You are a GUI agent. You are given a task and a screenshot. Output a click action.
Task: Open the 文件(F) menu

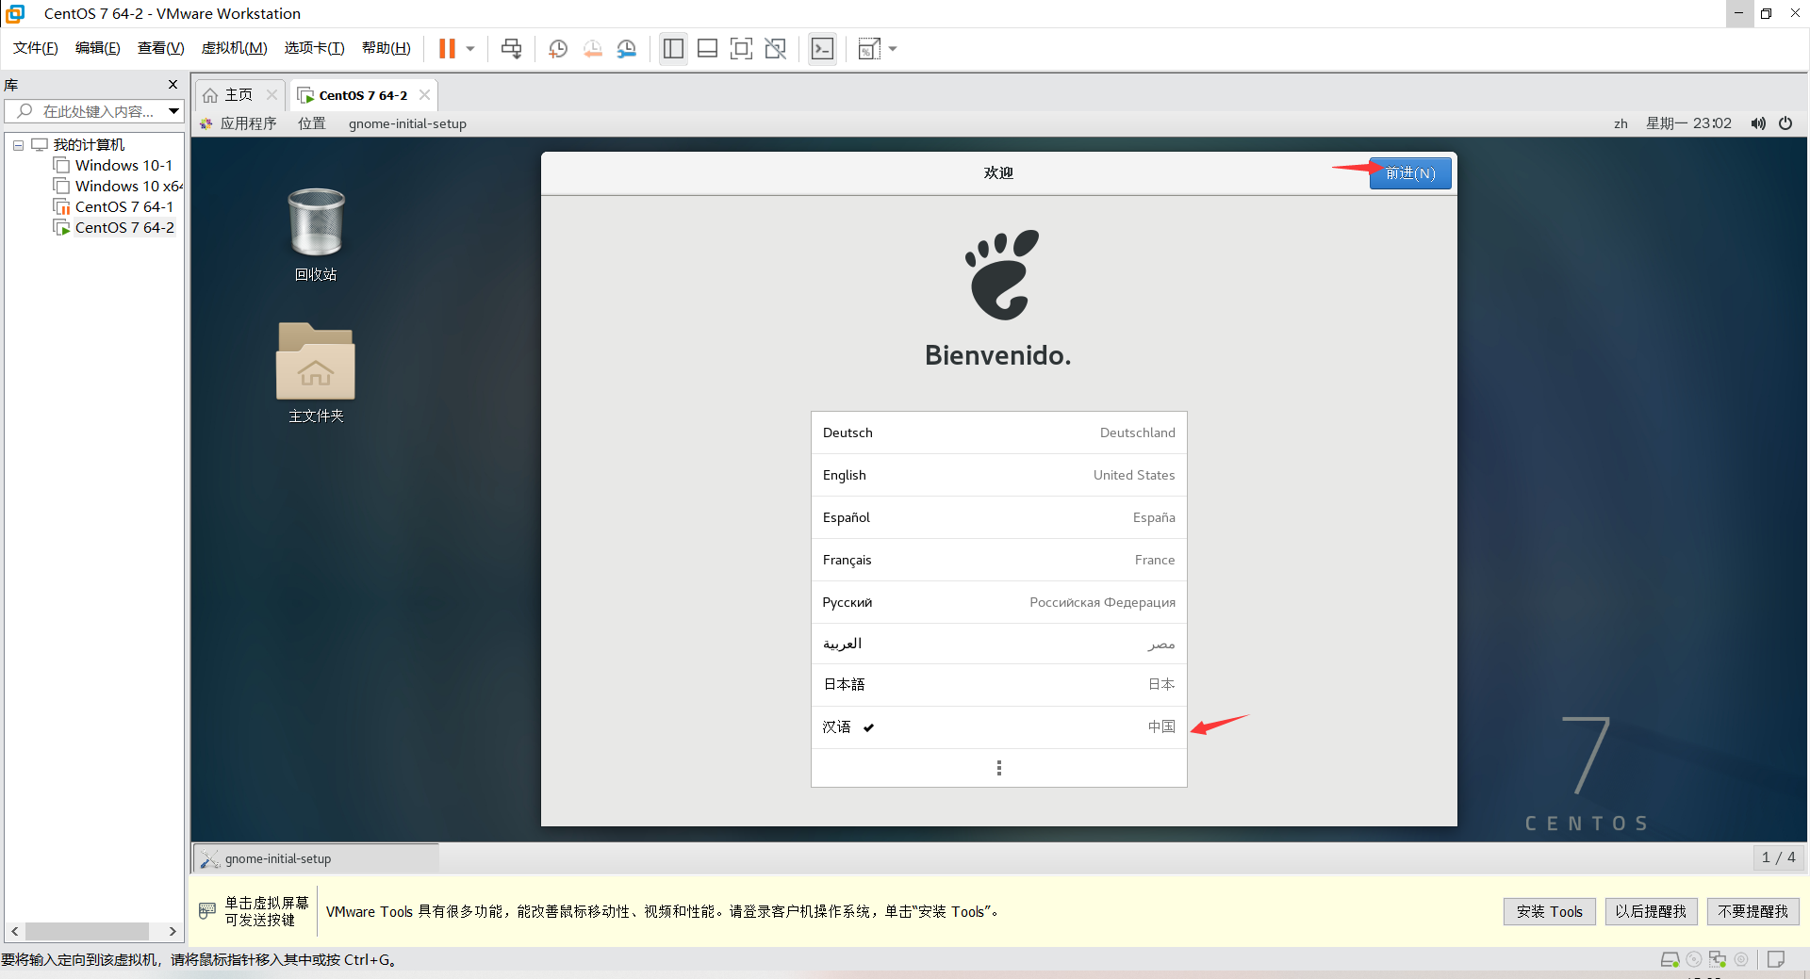(36, 48)
